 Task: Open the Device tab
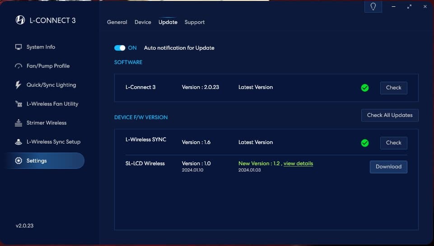click(143, 22)
